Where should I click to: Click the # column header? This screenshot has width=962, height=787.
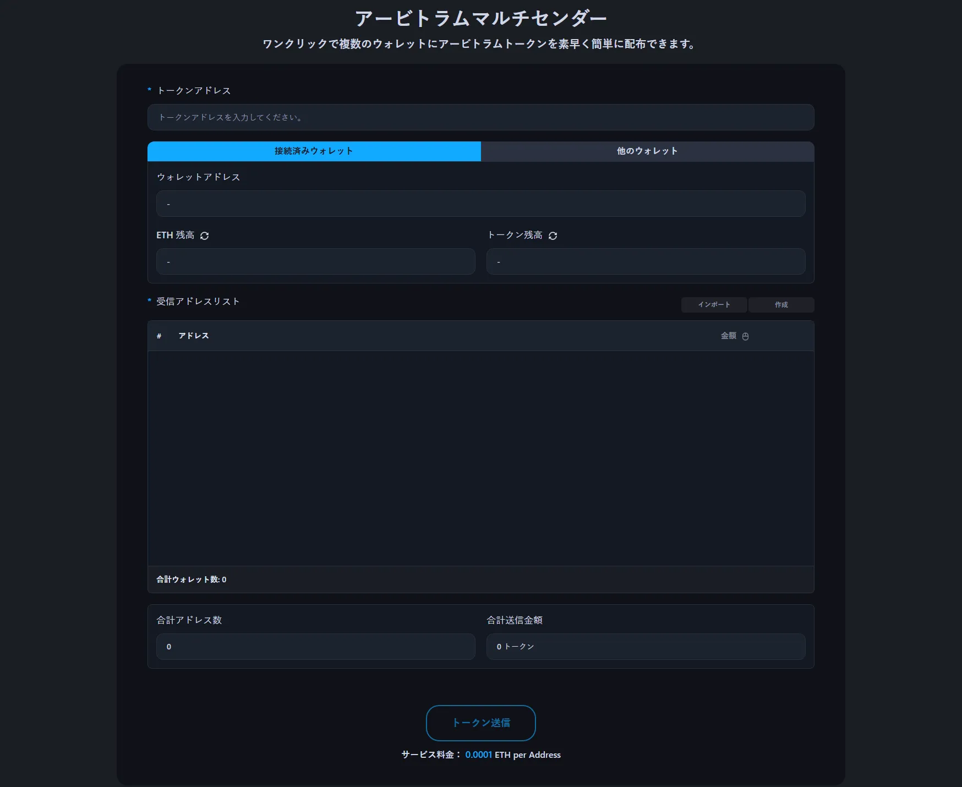159,336
